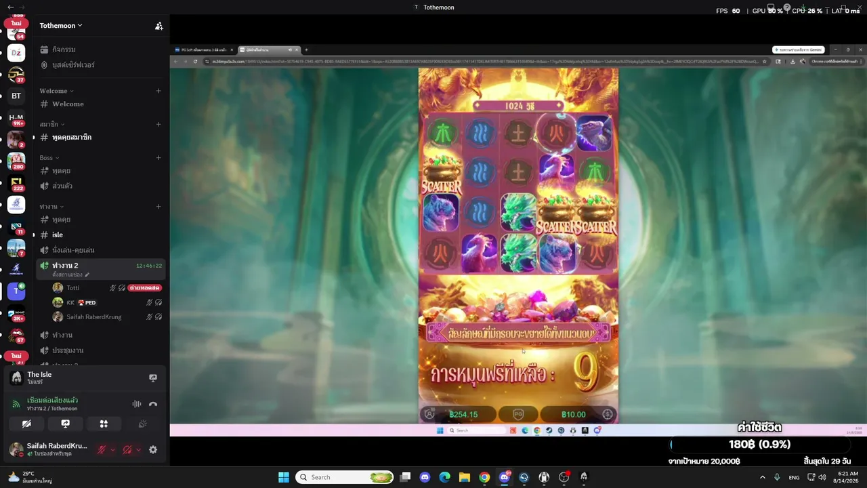The image size is (867, 488).
Task: Select user Totti in the voice channel
Action: tap(72, 288)
